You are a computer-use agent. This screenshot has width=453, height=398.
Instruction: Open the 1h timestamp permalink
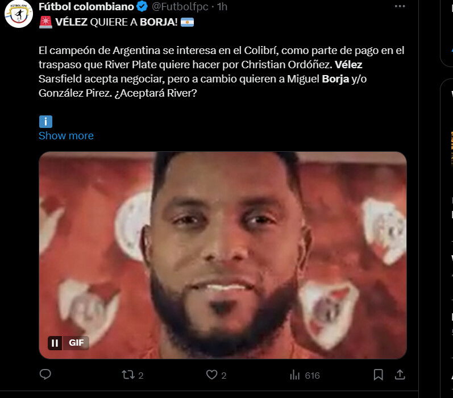tap(222, 7)
